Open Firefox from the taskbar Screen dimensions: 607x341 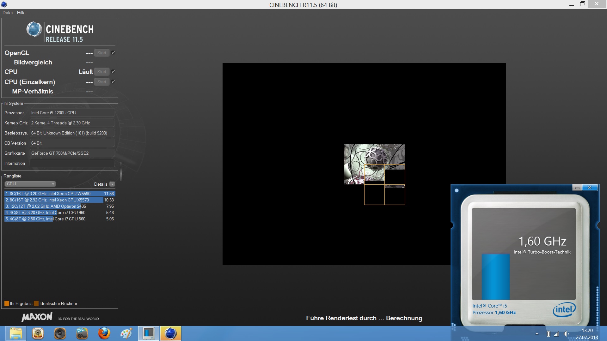[x=104, y=333]
